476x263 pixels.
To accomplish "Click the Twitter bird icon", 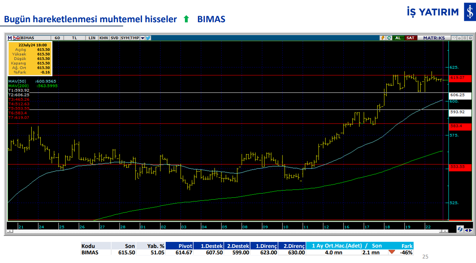I will point(148,38).
